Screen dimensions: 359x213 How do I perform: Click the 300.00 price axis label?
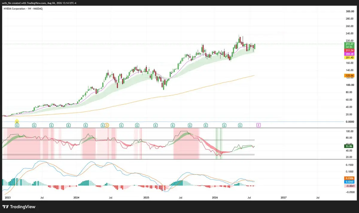(350, 11)
